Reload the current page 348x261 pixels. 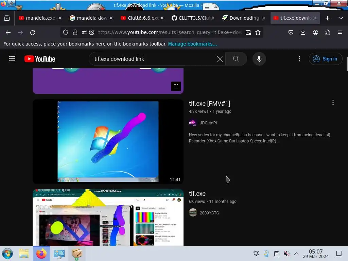click(33, 32)
